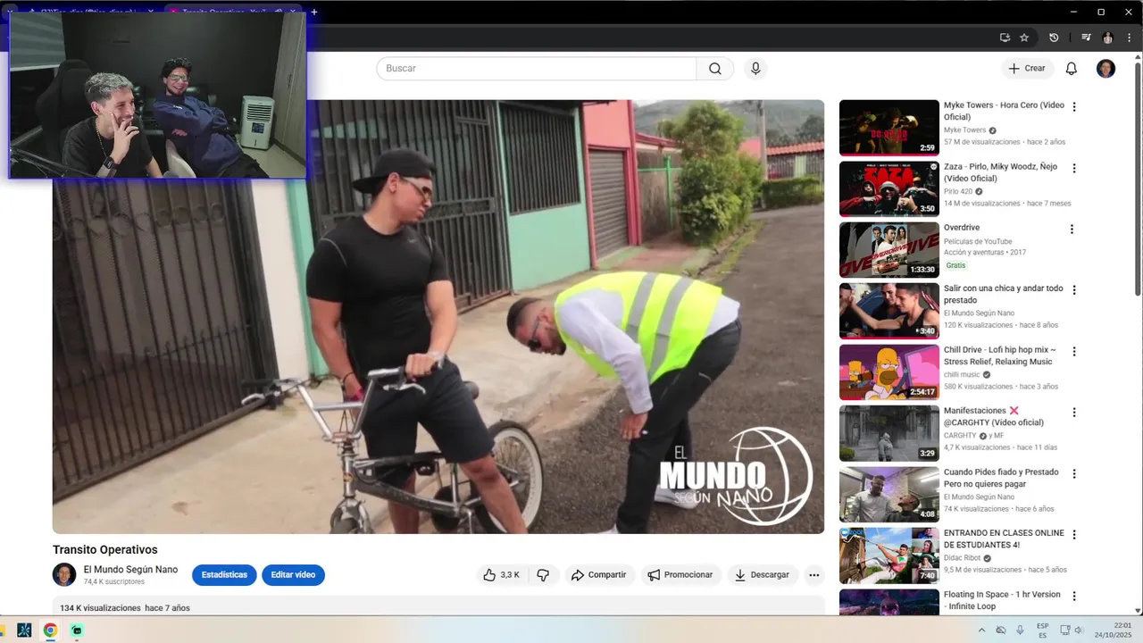Open Salir con una chica title link

(1004, 295)
